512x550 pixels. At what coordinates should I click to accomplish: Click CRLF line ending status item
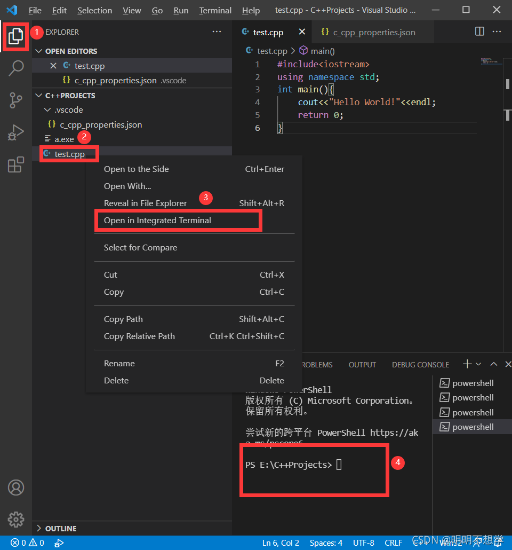[x=393, y=543]
